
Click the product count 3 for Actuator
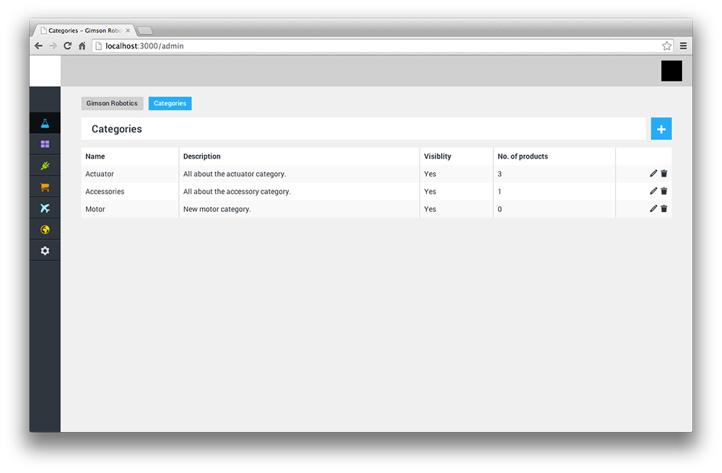pos(500,174)
